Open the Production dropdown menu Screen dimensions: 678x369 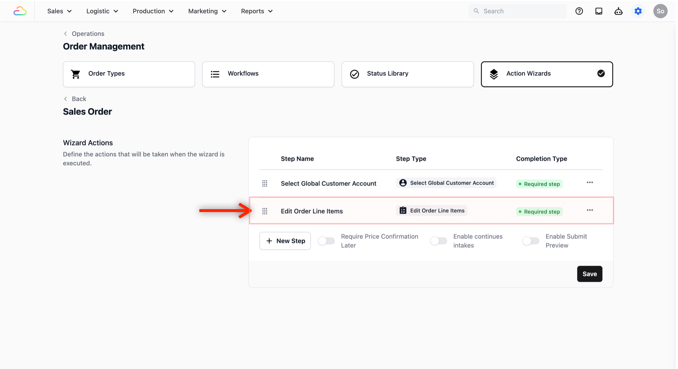[x=153, y=11]
